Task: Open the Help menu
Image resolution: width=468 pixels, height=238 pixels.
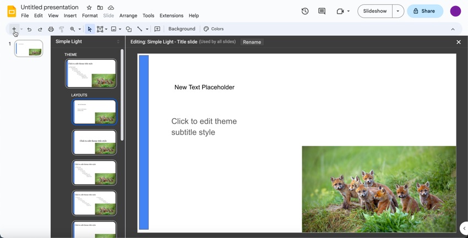Action: tap(194, 15)
